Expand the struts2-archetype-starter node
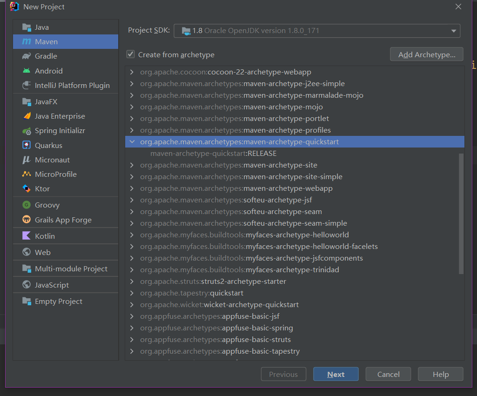 [132, 282]
